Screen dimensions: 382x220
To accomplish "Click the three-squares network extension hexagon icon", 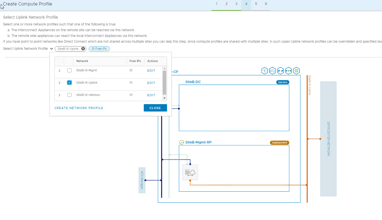I will 288,71.
